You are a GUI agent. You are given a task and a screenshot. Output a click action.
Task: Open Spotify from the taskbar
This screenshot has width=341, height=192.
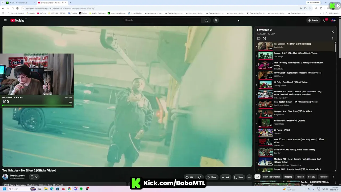(81, 189)
